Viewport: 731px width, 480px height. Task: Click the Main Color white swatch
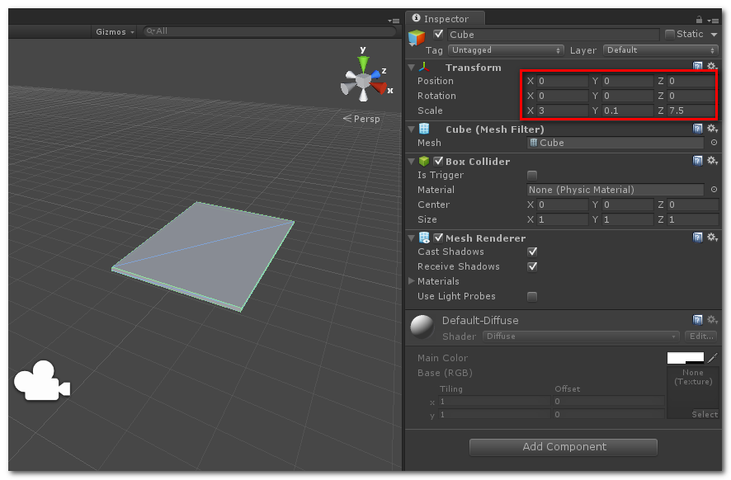[x=686, y=358]
